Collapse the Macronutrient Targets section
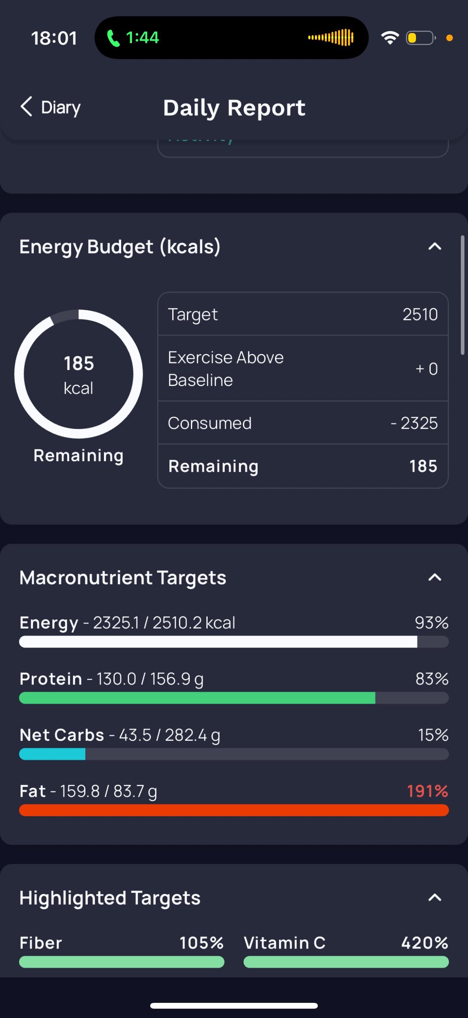Image resolution: width=468 pixels, height=1018 pixels. coord(435,577)
